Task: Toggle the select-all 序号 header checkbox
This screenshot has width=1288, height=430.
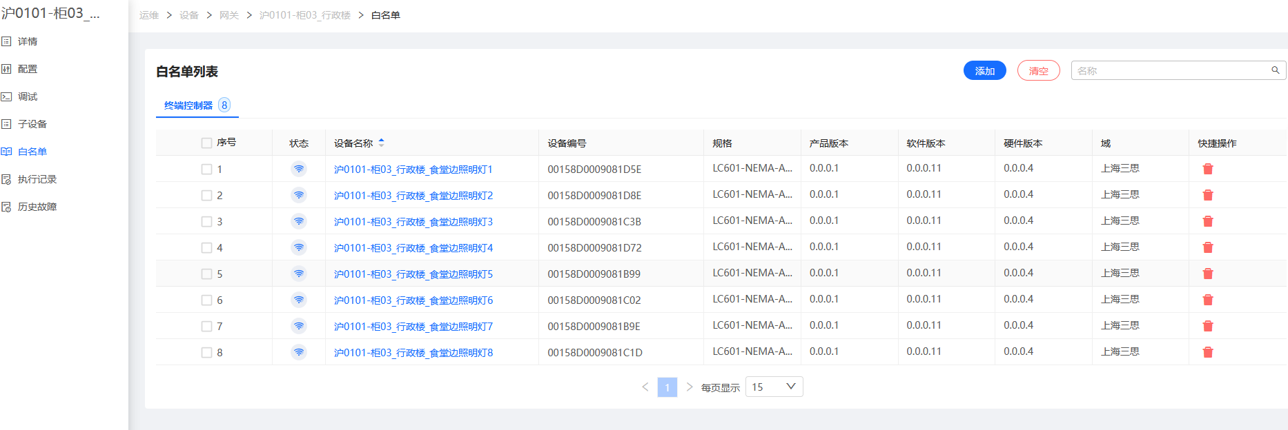Action: click(206, 143)
